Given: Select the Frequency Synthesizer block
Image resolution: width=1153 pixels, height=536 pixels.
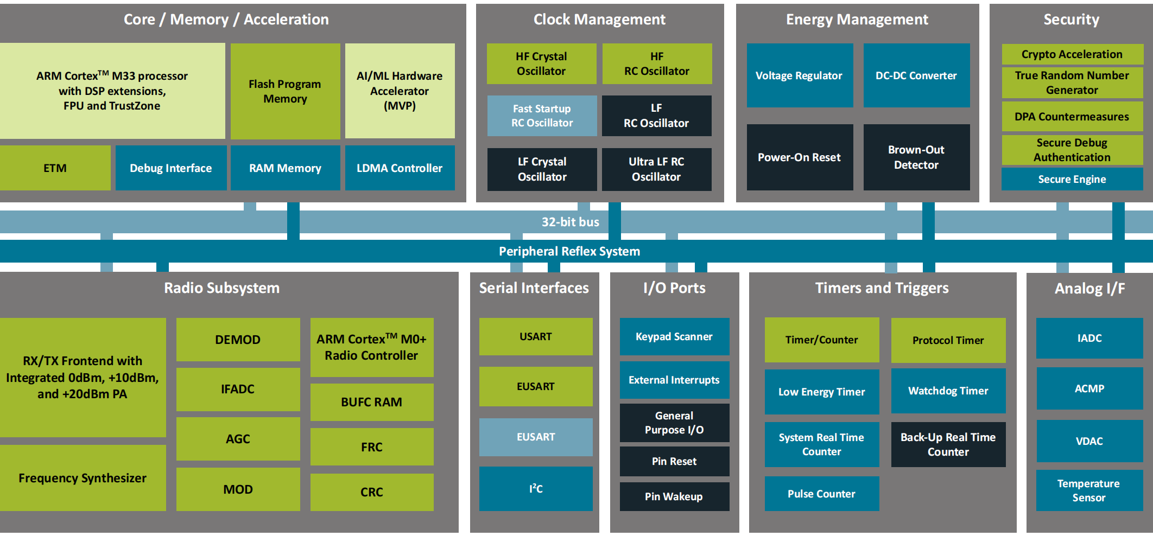Looking at the screenshot, I should pos(83,478).
